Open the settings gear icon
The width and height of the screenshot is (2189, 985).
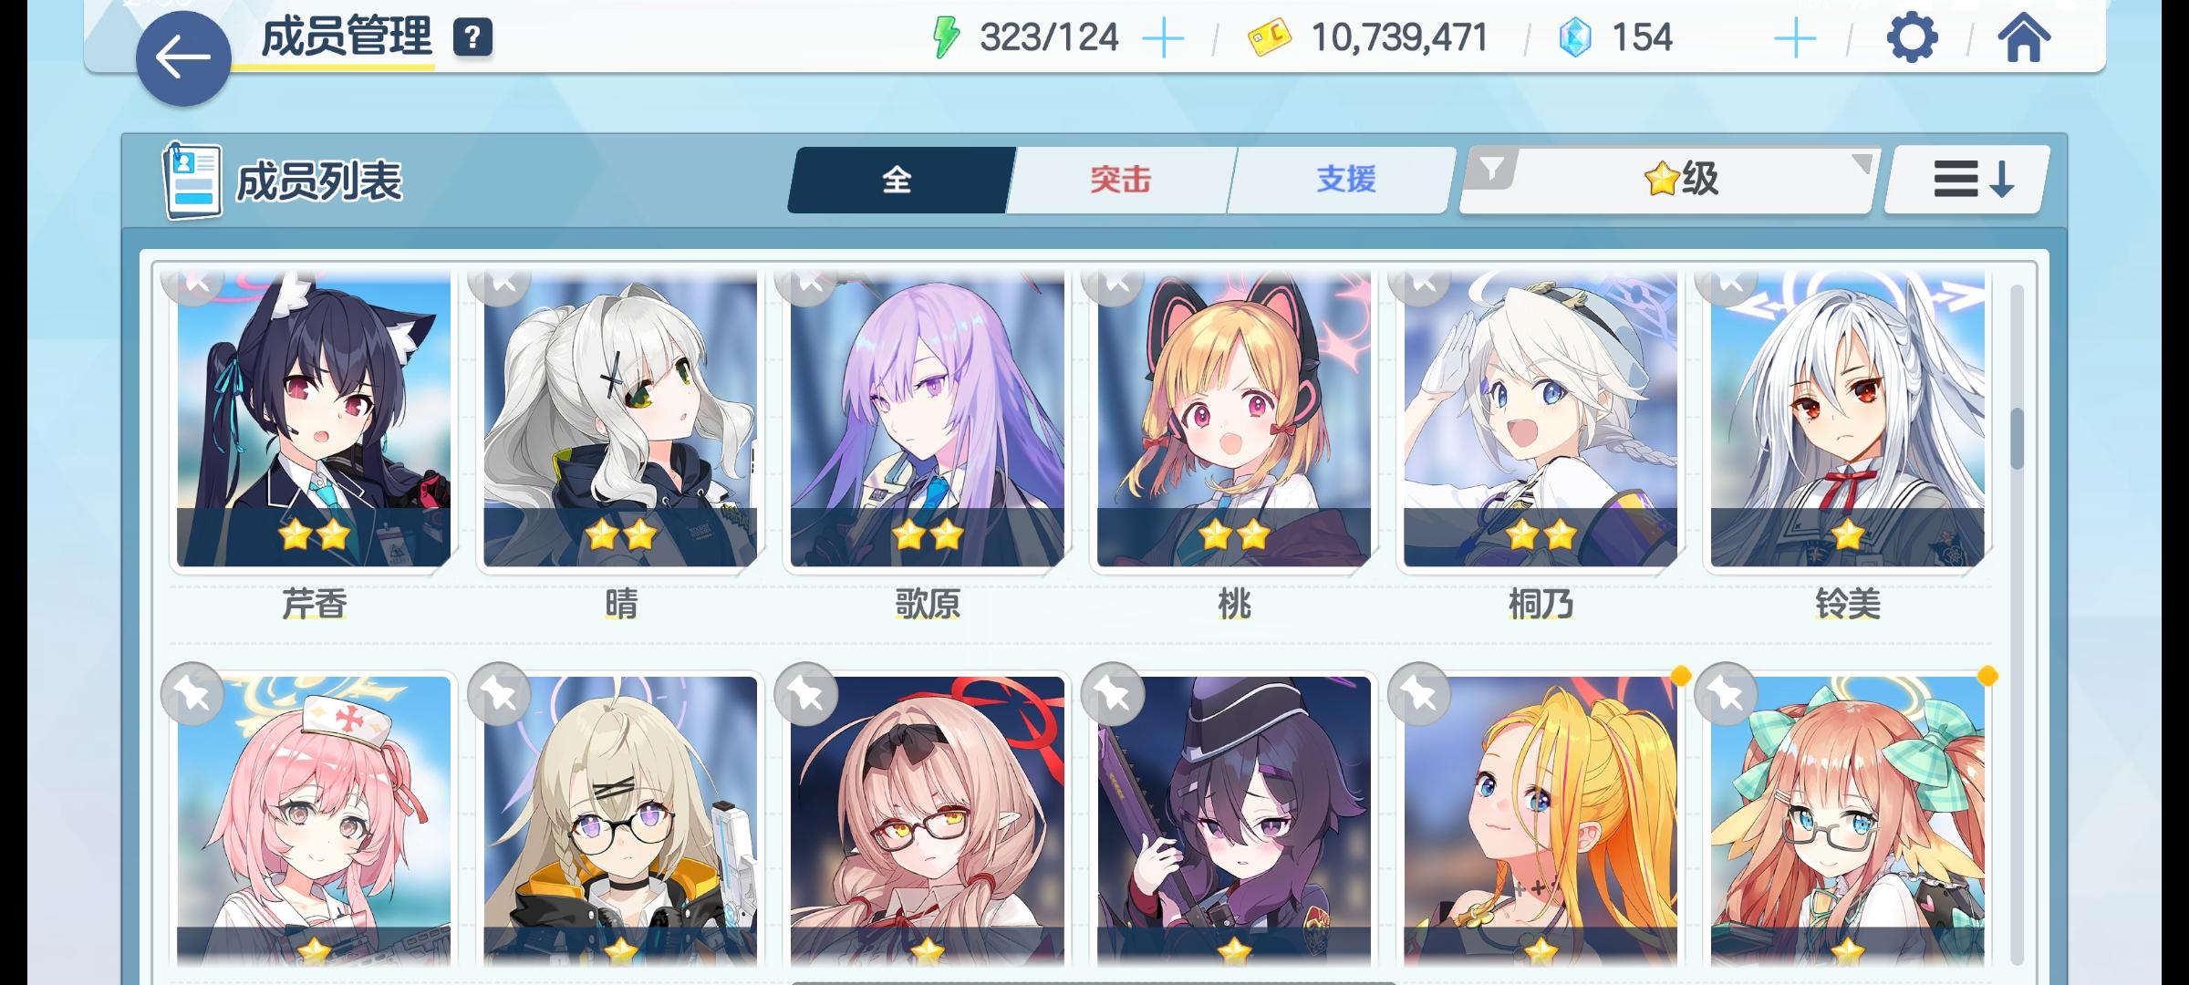tap(1912, 38)
